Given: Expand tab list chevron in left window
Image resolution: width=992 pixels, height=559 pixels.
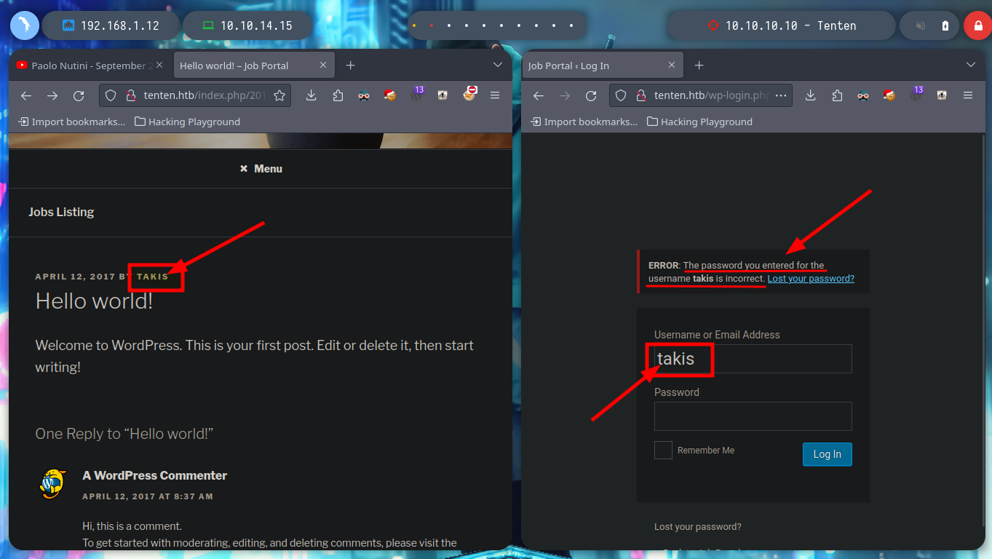Looking at the screenshot, I should pyautogui.click(x=498, y=65).
